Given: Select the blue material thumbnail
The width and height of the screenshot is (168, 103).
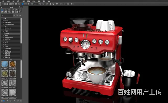Looking at the screenshot, I should coord(5,64).
